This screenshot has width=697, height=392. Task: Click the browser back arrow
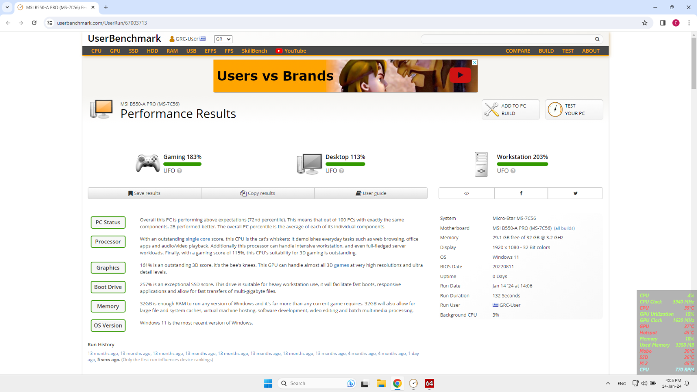[8, 23]
